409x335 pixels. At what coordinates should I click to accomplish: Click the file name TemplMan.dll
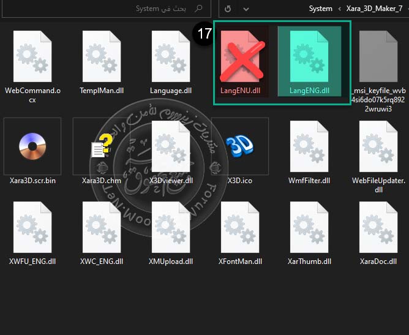pos(102,91)
